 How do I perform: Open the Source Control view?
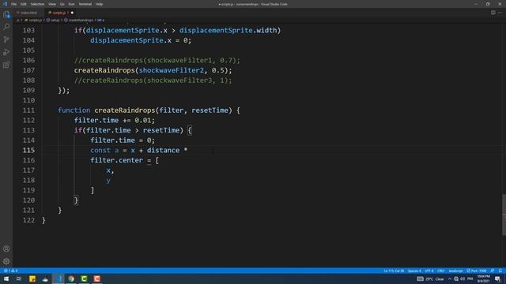6,39
